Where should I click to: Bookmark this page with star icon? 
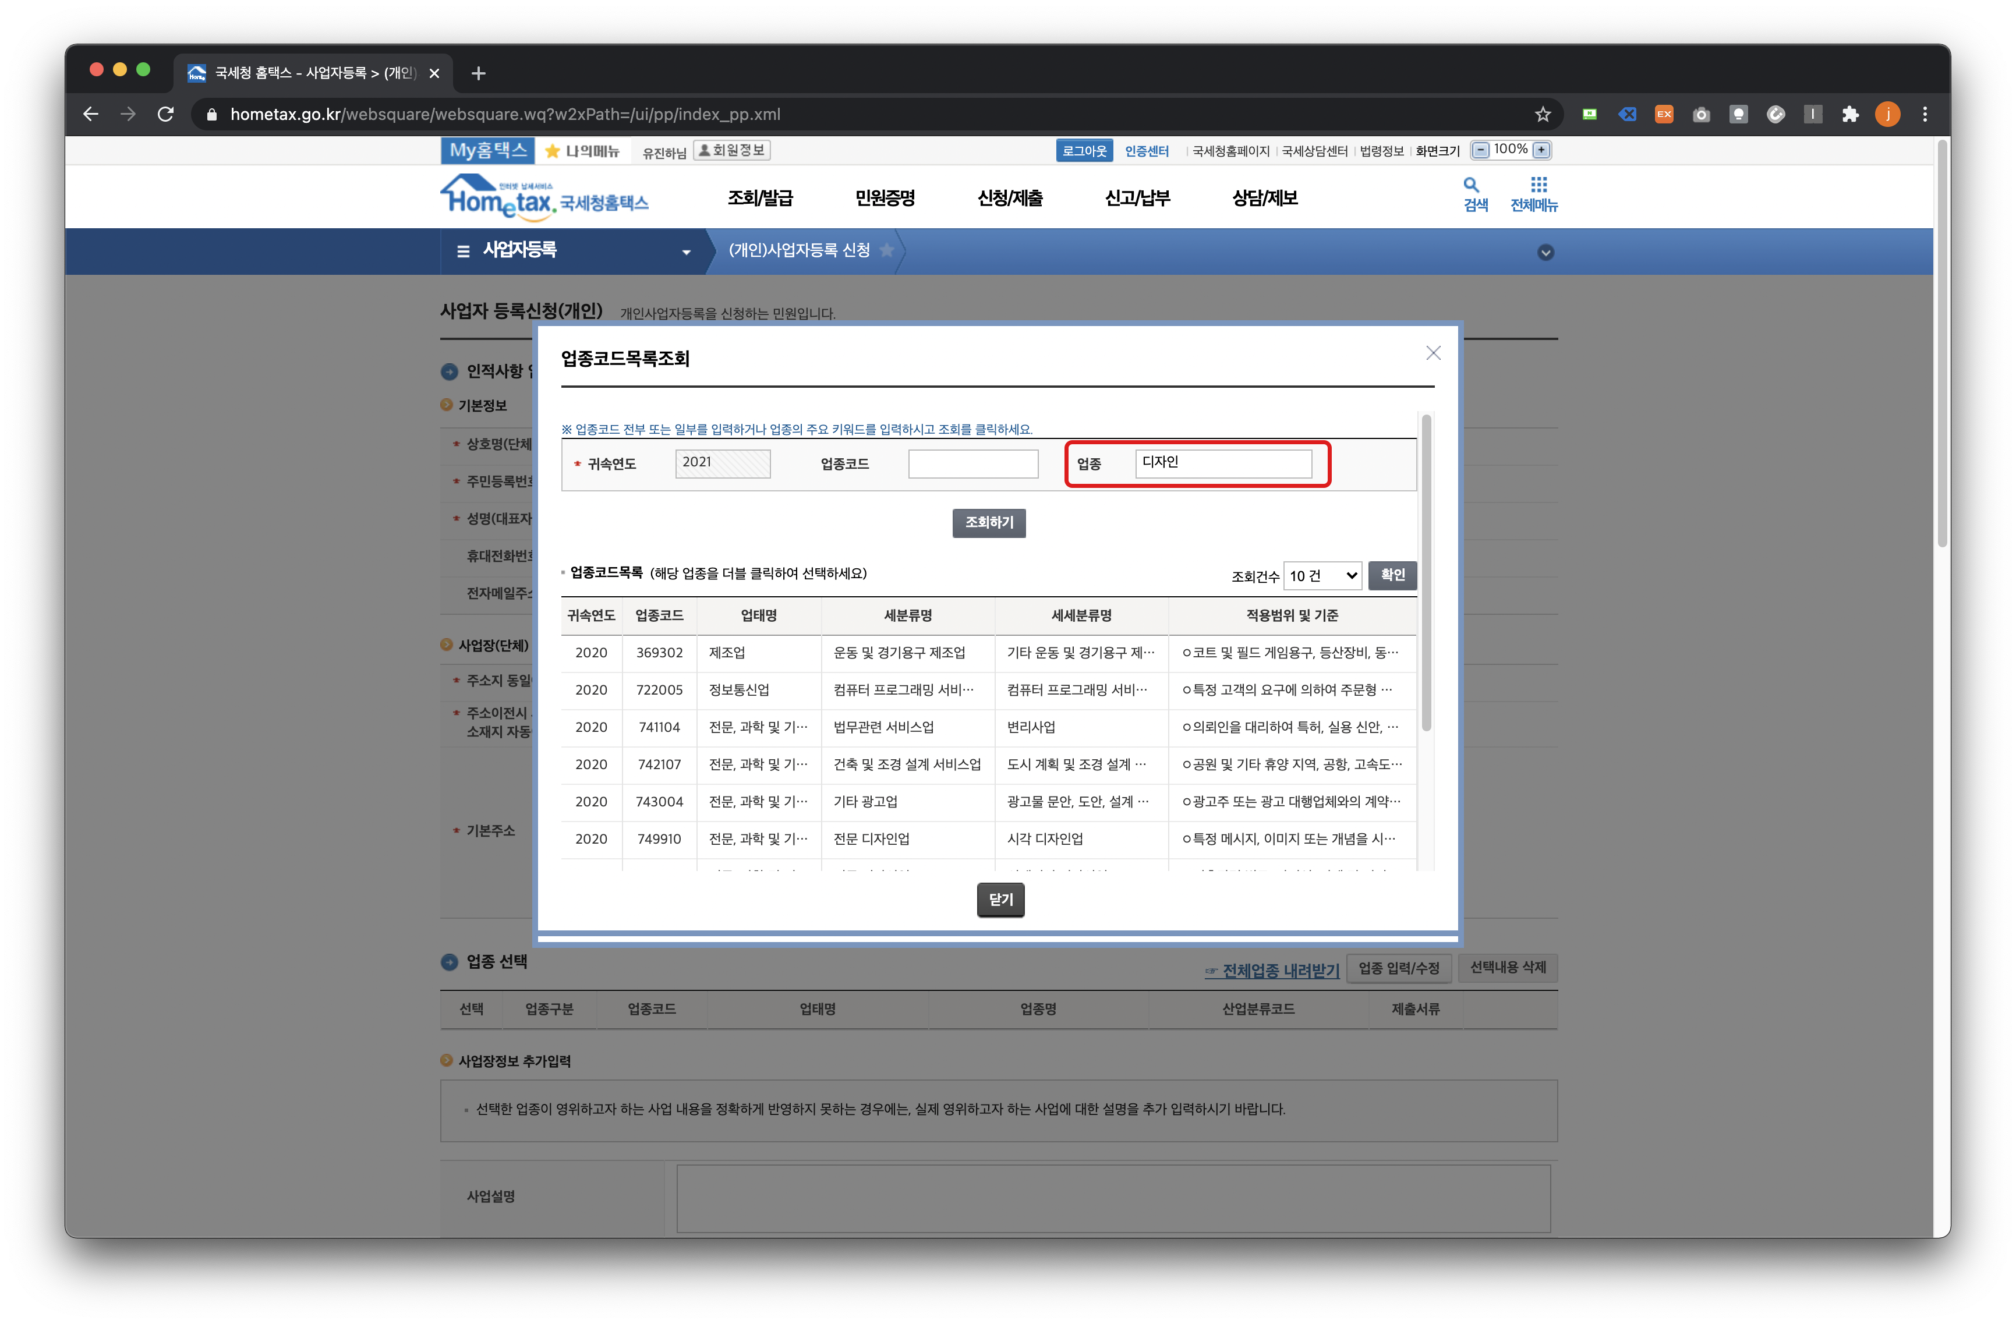point(1543,114)
